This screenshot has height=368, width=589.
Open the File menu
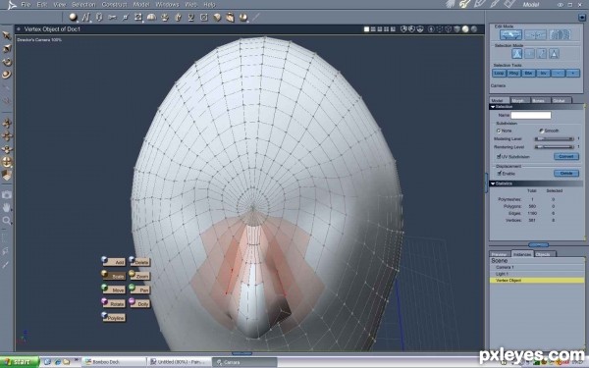pos(26,5)
